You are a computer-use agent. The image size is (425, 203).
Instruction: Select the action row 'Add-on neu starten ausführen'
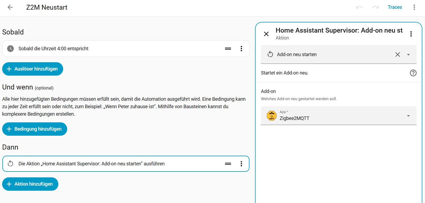point(126,164)
